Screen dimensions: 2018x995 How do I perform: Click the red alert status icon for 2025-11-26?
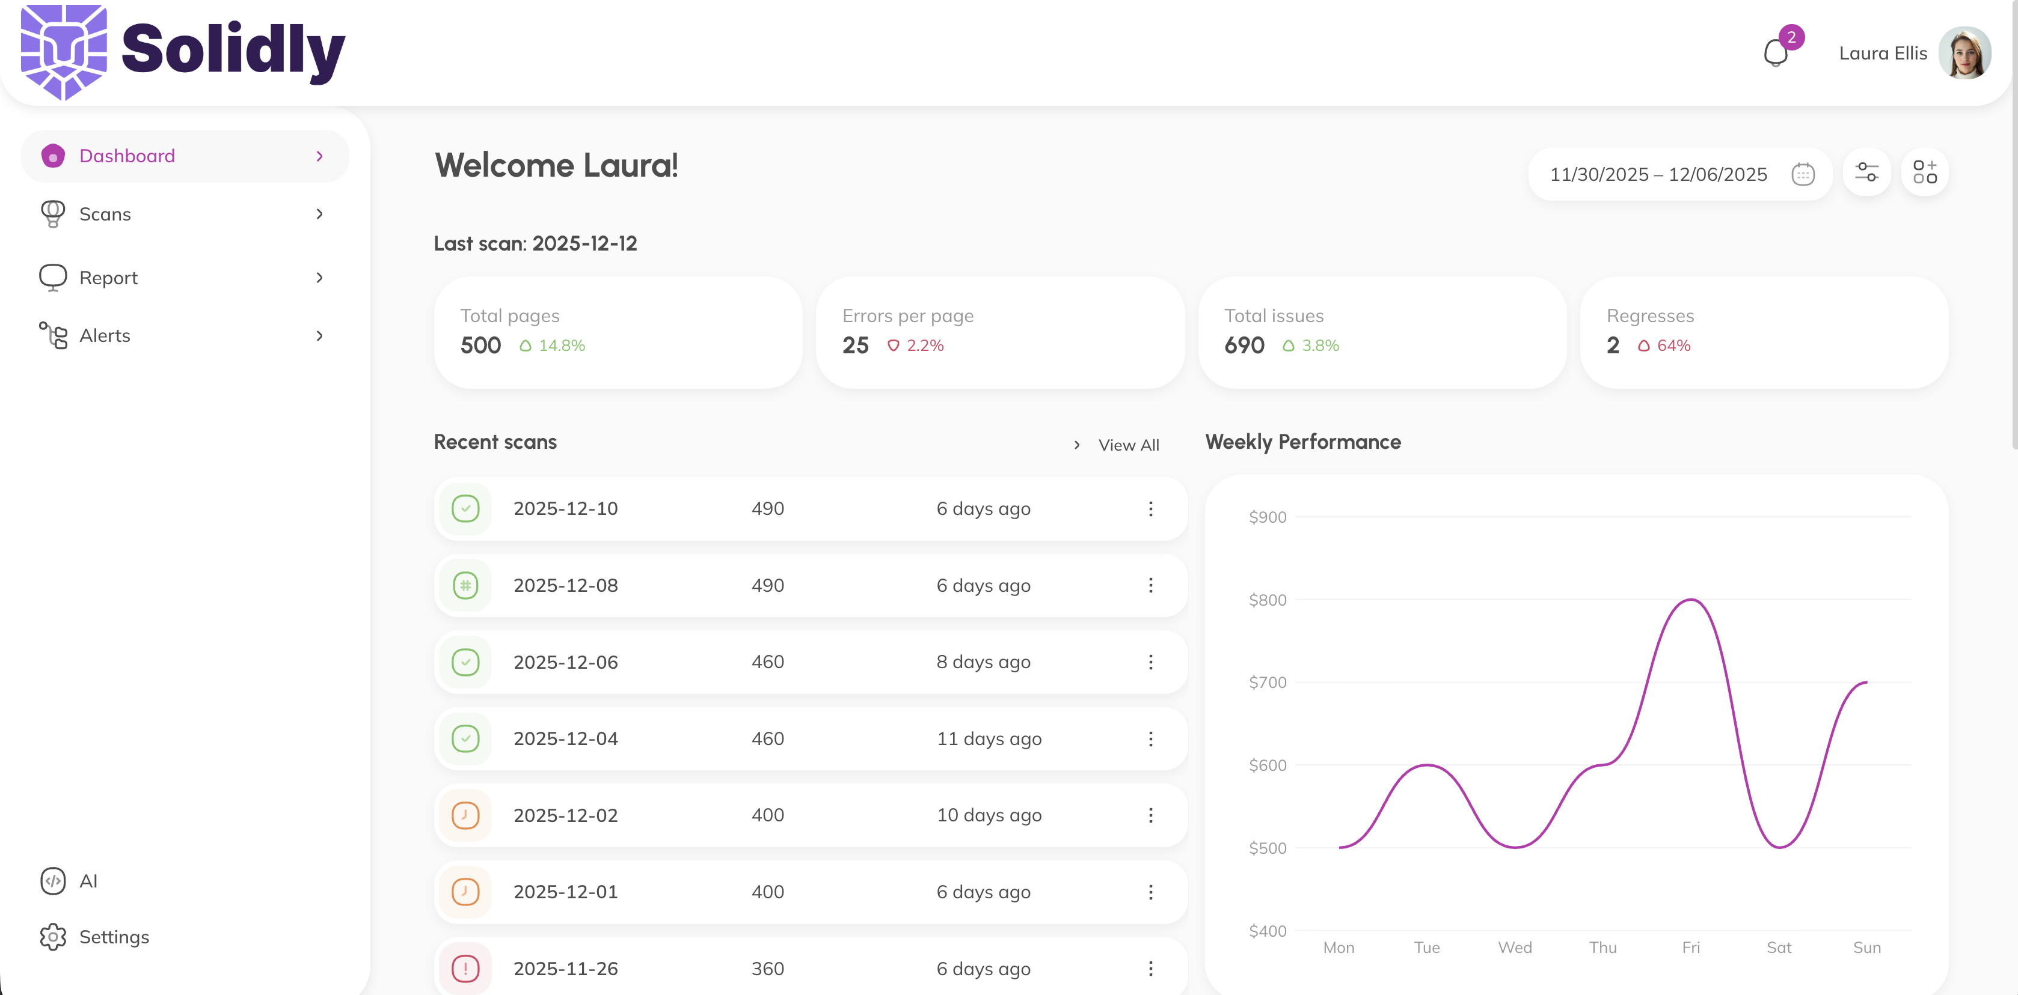(x=465, y=969)
